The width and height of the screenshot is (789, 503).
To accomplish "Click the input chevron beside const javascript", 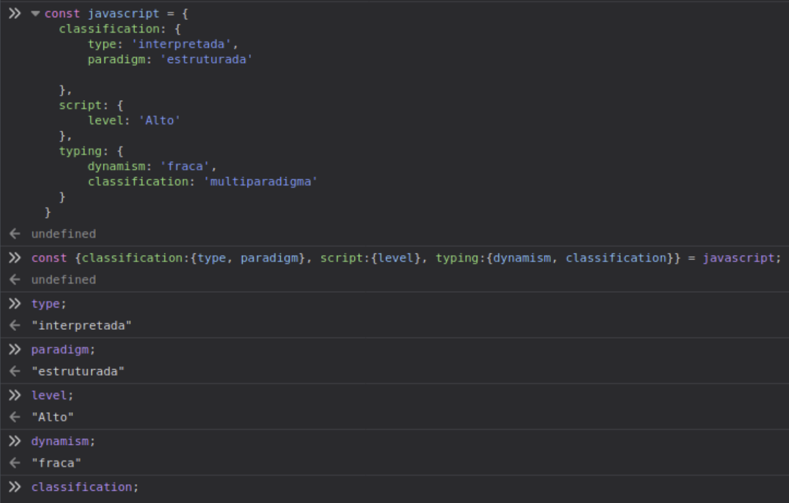I will click(x=15, y=14).
